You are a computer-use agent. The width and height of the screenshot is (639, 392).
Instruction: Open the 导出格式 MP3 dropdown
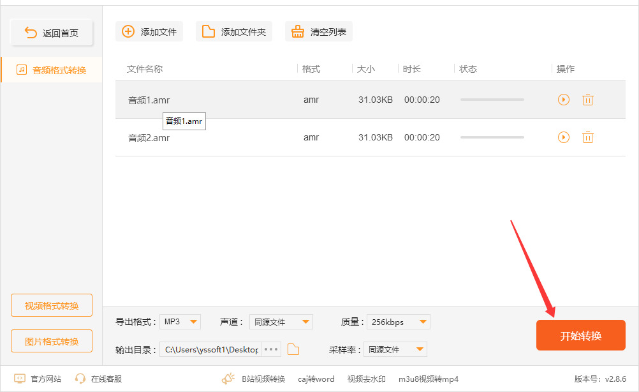point(180,322)
